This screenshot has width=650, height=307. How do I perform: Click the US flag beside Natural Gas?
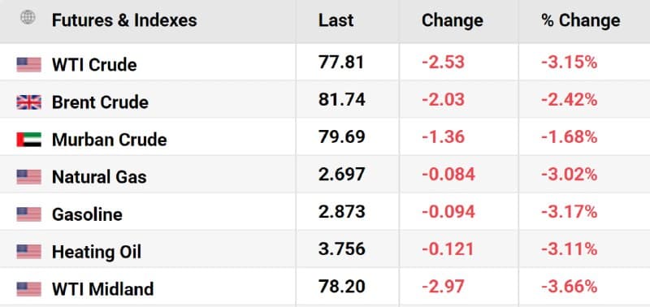click(28, 177)
